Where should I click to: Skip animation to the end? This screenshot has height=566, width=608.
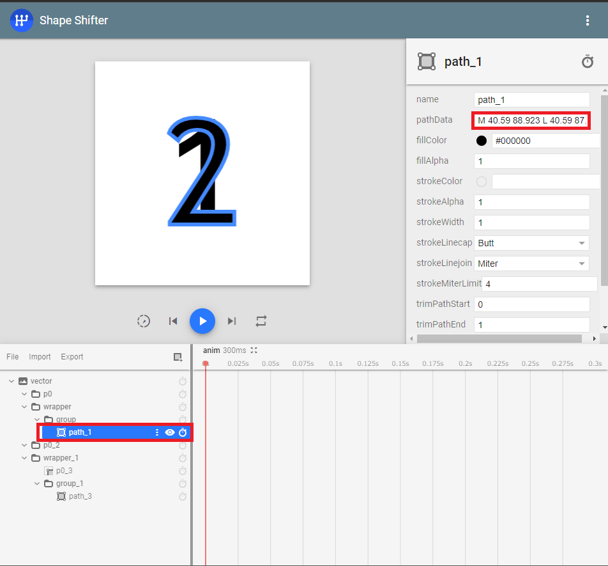pos(232,321)
